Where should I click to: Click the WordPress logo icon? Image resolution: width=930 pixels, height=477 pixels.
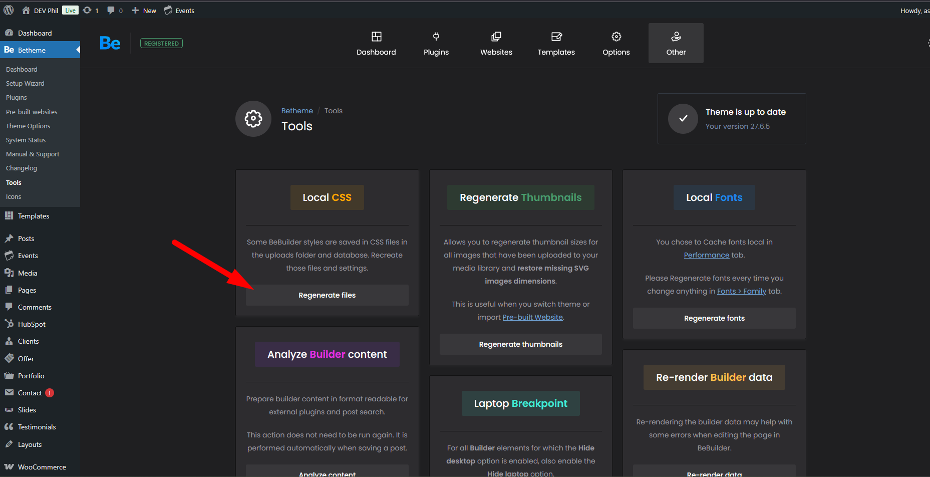tap(9, 10)
